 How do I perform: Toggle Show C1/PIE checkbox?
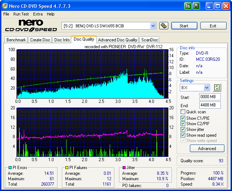(x=183, y=118)
